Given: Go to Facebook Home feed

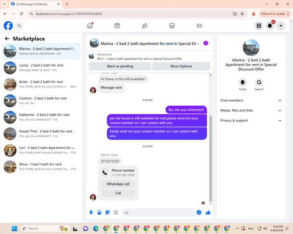Looking at the screenshot, I should tap(90, 26).
